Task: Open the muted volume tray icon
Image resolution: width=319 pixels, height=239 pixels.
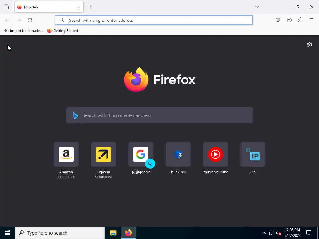Action: point(279,233)
